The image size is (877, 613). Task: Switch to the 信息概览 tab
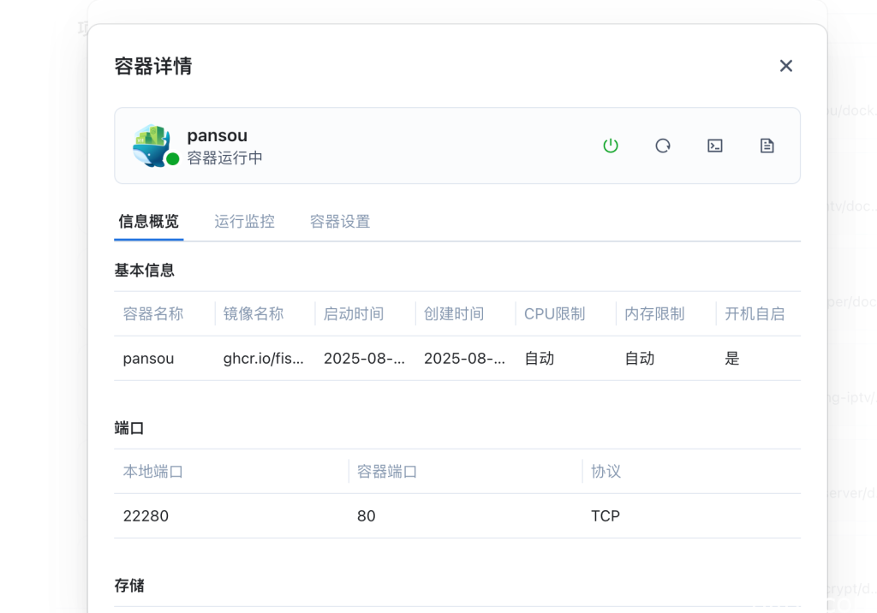point(149,222)
